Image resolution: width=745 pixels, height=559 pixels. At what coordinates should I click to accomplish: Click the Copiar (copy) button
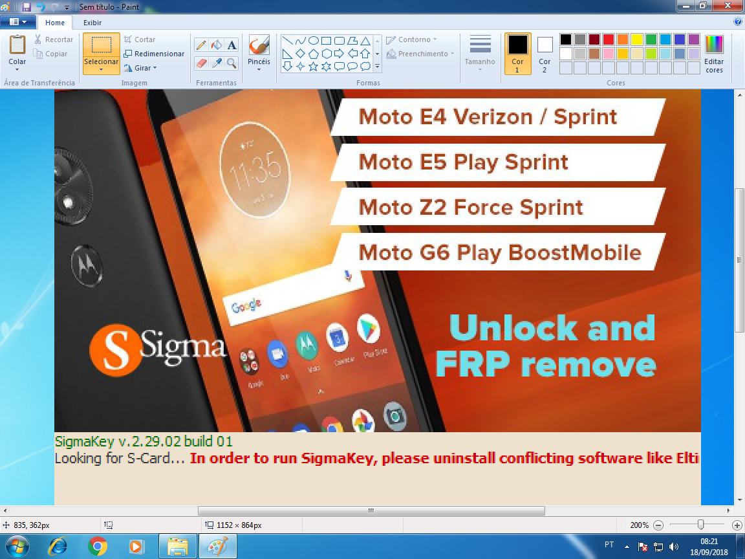click(x=51, y=54)
